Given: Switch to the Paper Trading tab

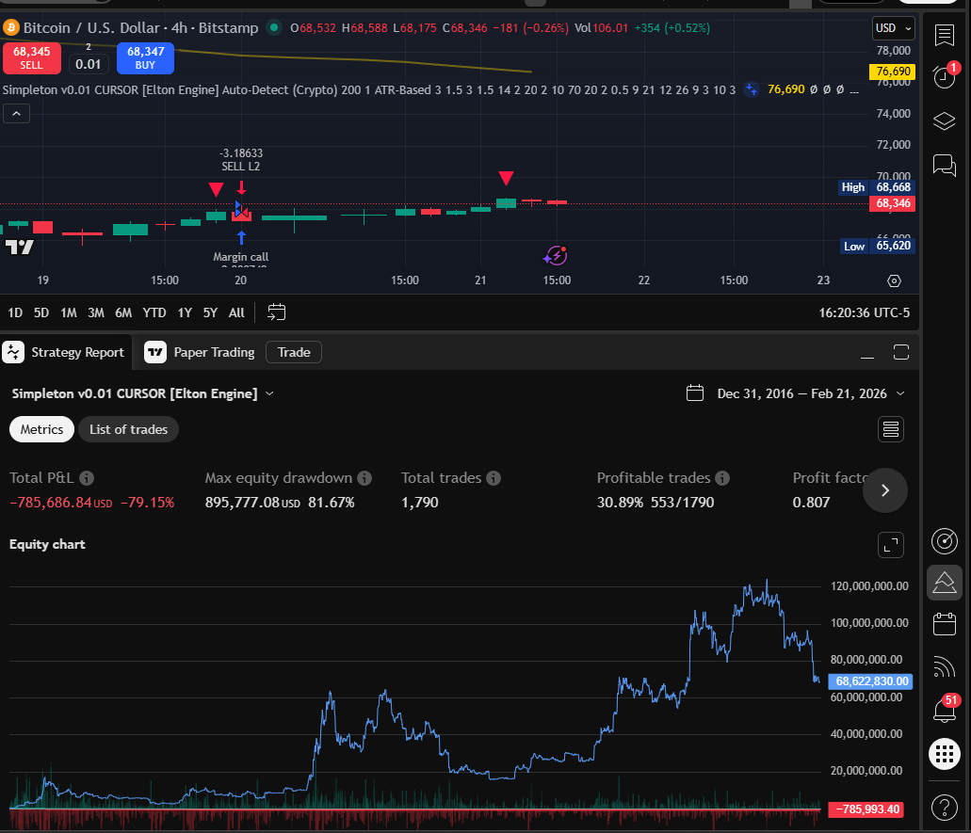Looking at the screenshot, I should (200, 352).
